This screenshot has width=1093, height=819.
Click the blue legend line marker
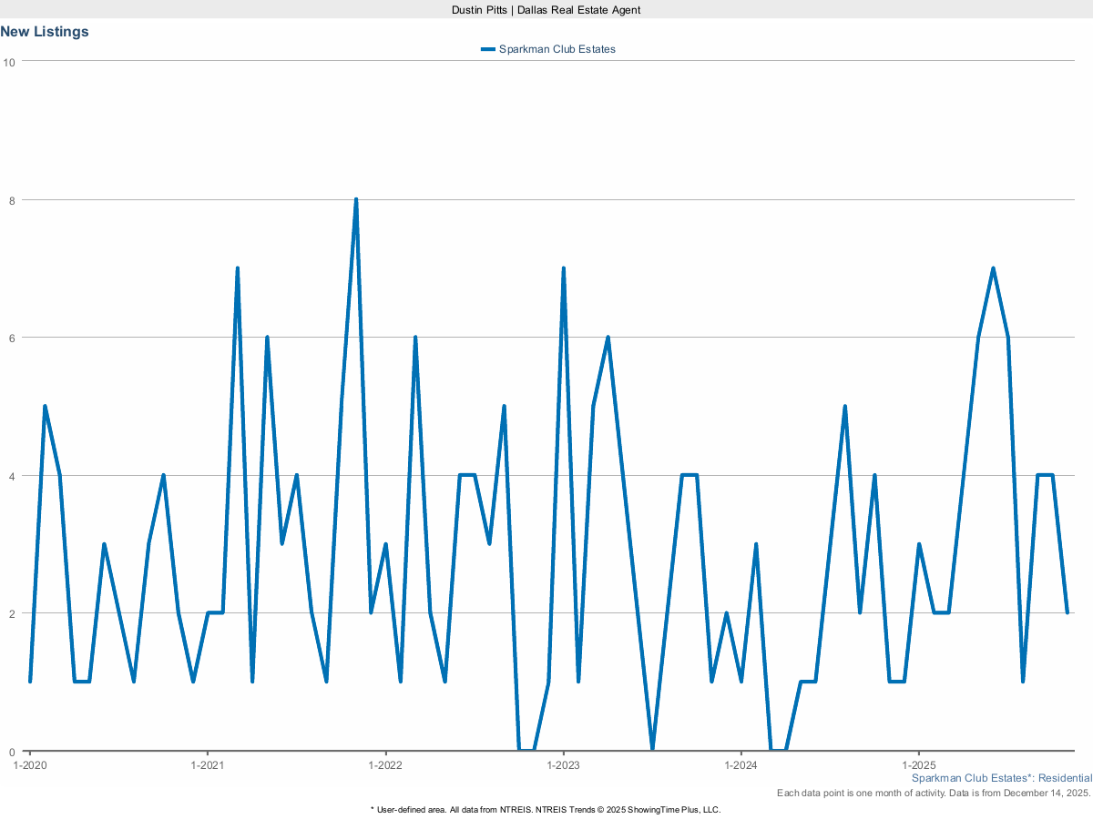click(487, 49)
